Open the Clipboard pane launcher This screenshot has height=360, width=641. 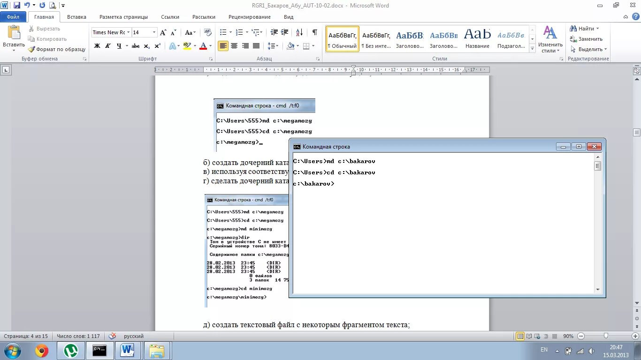(x=85, y=59)
